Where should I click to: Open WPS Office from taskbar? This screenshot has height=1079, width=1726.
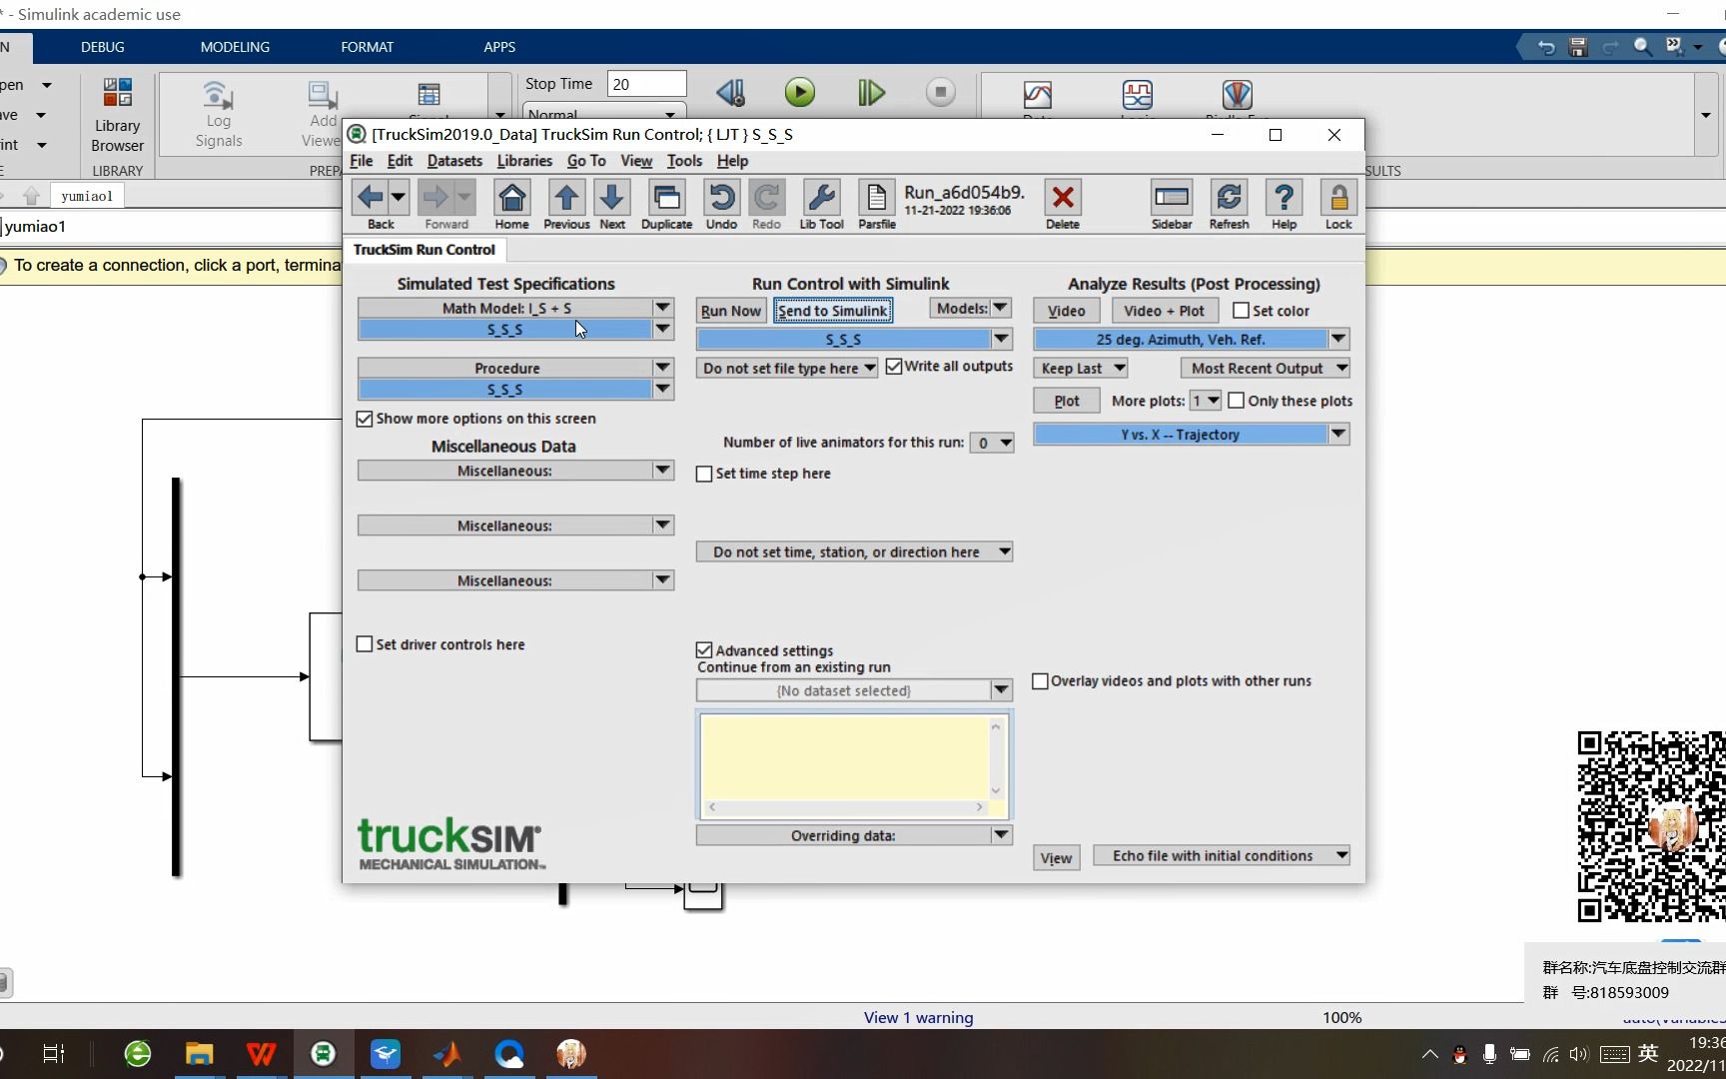(261, 1054)
